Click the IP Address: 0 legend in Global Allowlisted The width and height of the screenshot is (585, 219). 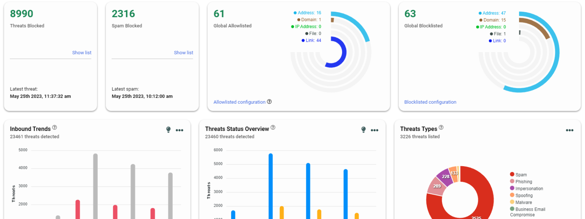306,27
